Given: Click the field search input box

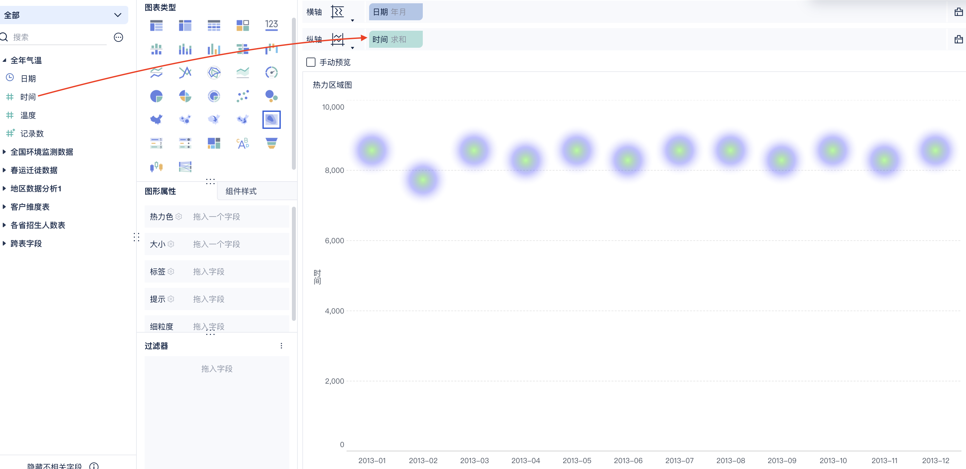Looking at the screenshot, I should (58, 37).
